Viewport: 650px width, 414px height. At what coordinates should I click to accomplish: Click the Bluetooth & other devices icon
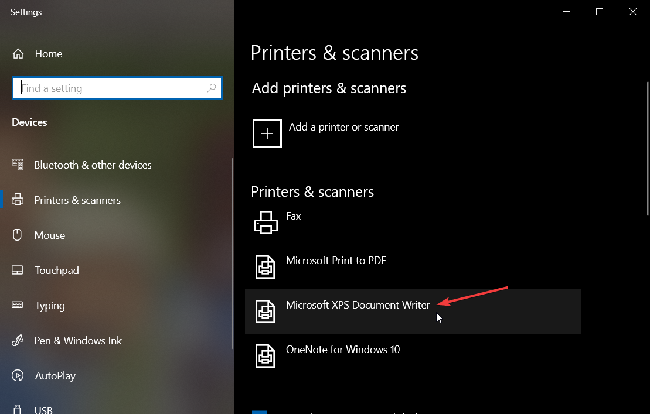click(18, 165)
